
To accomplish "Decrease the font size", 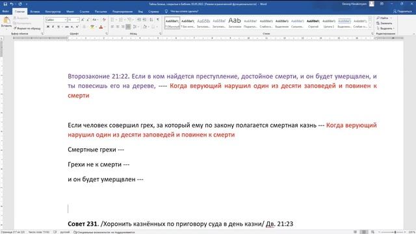I will tap(88, 20).
